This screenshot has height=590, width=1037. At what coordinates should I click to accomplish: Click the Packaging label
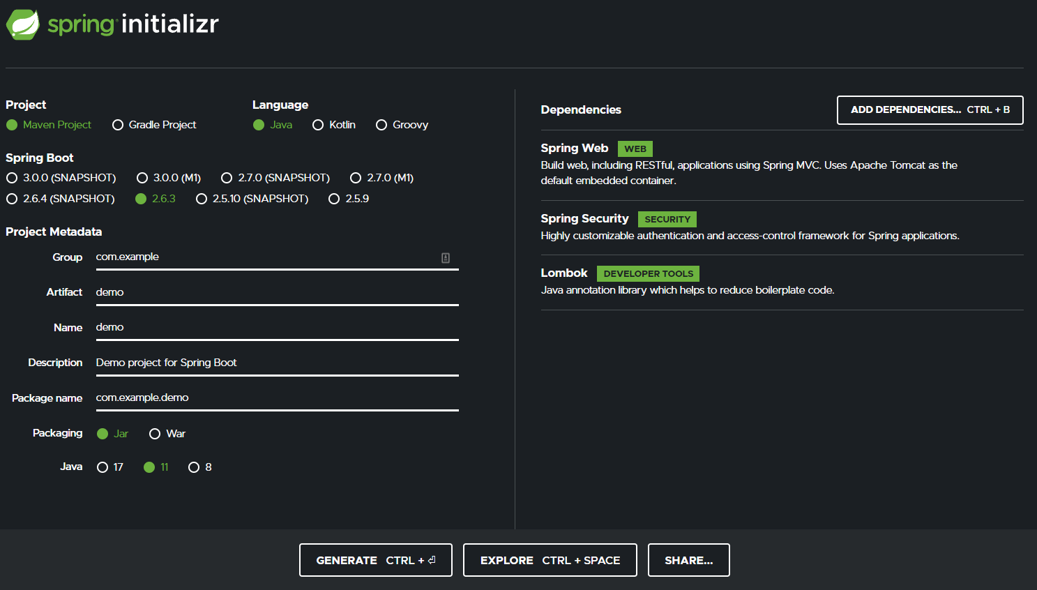pos(58,433)
